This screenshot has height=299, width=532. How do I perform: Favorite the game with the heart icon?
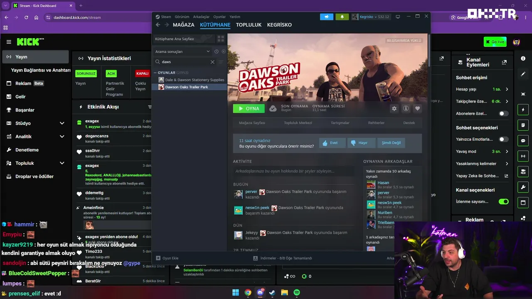[418, 108]
